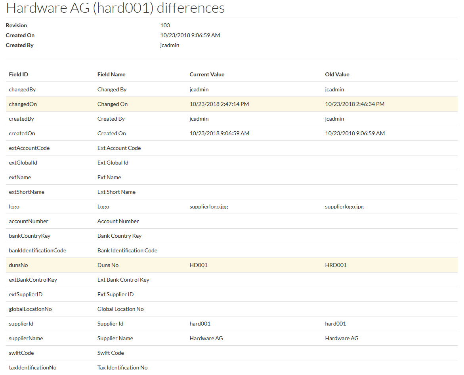Click the old Changed On timestamp 2:46:34 PM

click(x=355, y=104)
